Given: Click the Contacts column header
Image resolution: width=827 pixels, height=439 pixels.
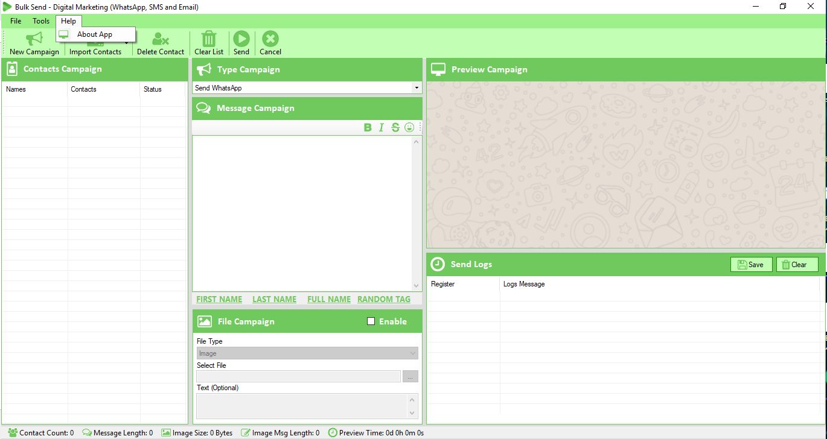Looking at the screenshot, I should 104,89.
